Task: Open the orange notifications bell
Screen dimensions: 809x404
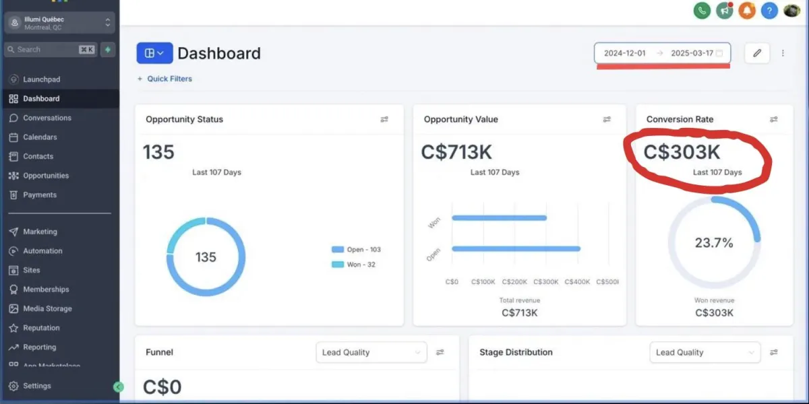Action: click(x=746, y=11)
